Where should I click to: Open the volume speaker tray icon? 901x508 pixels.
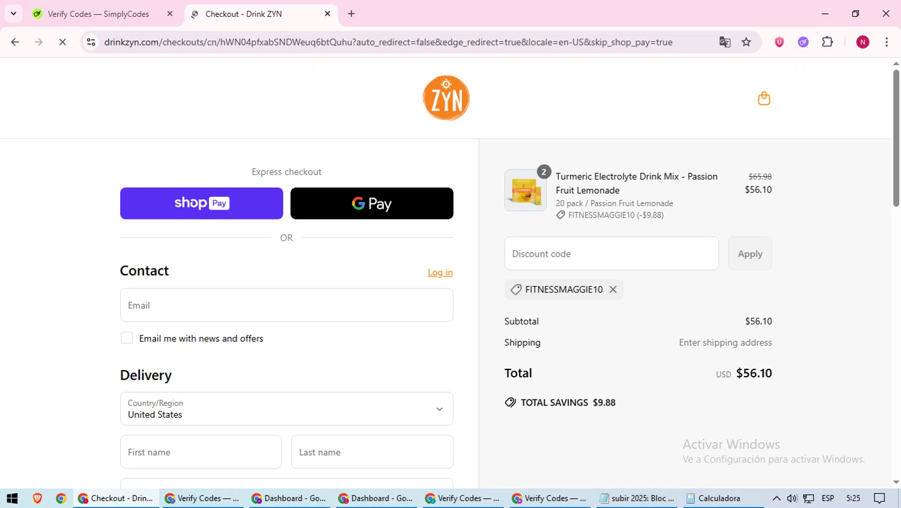[x=792, y=498]
